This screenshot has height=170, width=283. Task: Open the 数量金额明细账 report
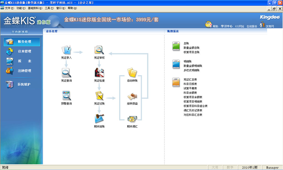[193, 66]
